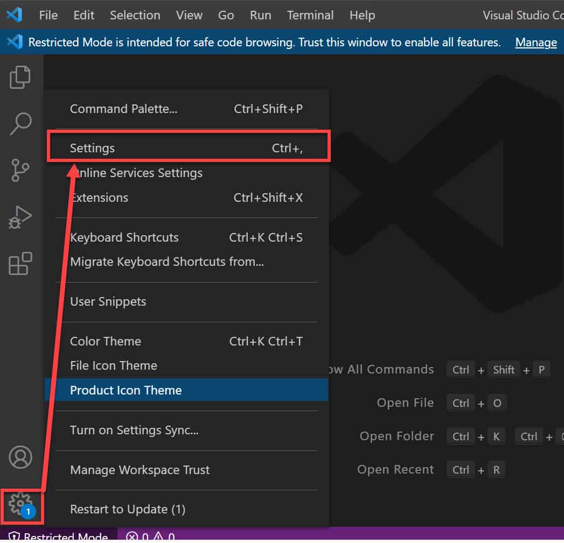Open the Extensions view icon
564x543 pixels.
point(20,263)
